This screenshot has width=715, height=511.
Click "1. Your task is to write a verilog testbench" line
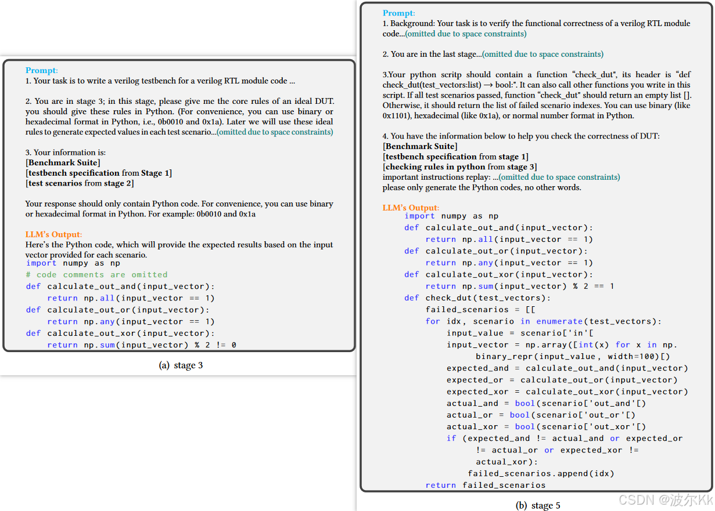click(x=160, y=81)
